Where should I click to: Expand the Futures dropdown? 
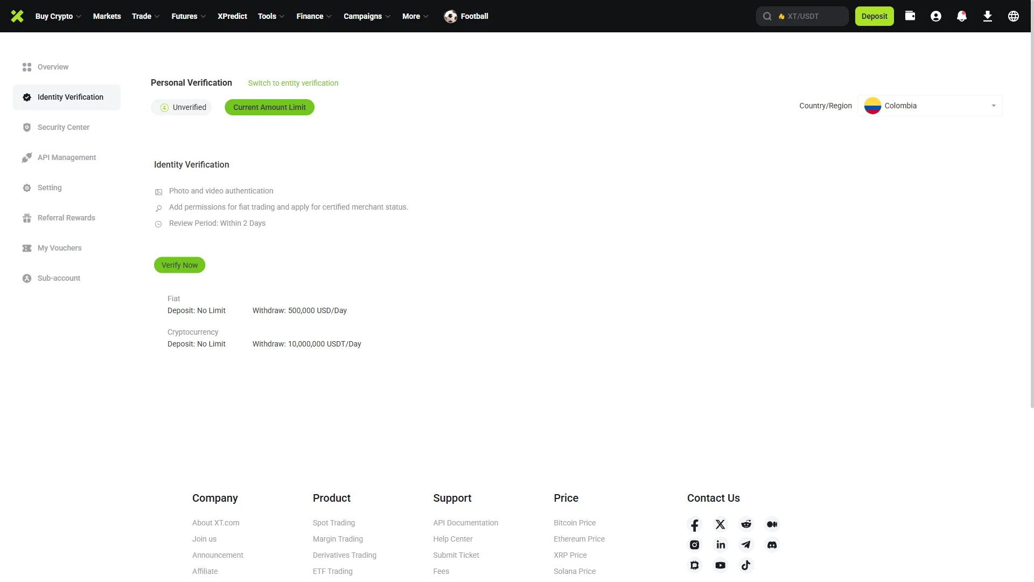(x=188, y=16)
